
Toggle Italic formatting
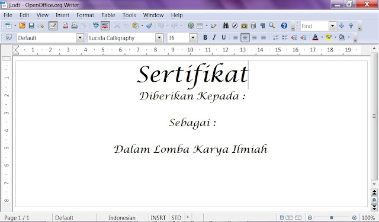(214, 37)
